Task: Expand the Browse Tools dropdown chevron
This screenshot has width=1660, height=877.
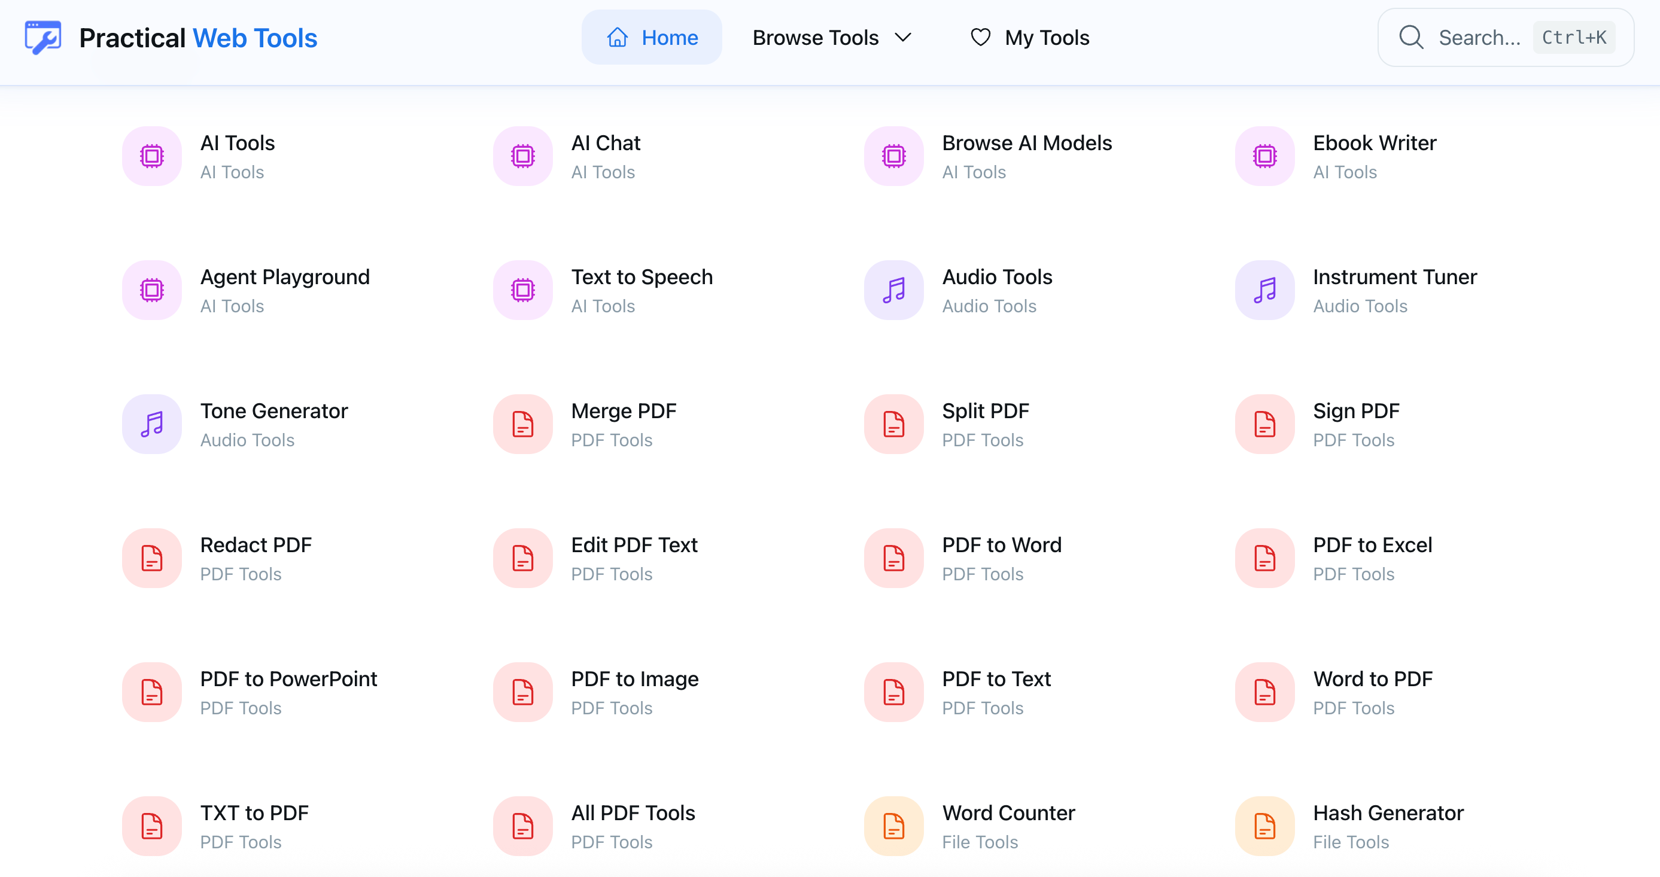Action: (x=904, y=37)
